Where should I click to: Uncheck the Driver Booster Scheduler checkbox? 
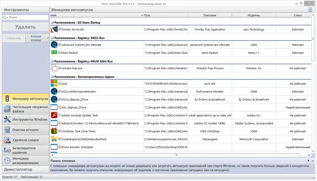(59, 147)
